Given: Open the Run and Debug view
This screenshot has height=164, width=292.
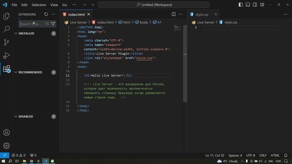Looking at the screenshot, I should [6, 56].
